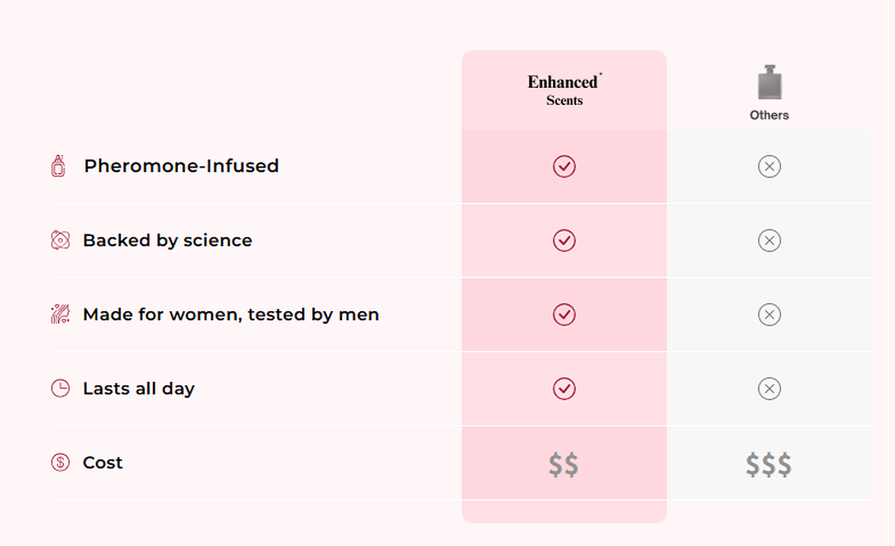
Task: Click the Made for women, tested by men text
Action: click(231, 314)
